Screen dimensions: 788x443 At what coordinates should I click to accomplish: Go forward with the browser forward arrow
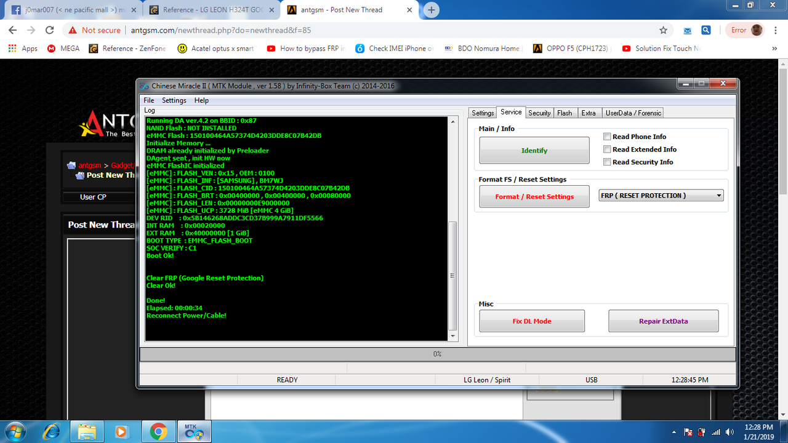point(31,30)
